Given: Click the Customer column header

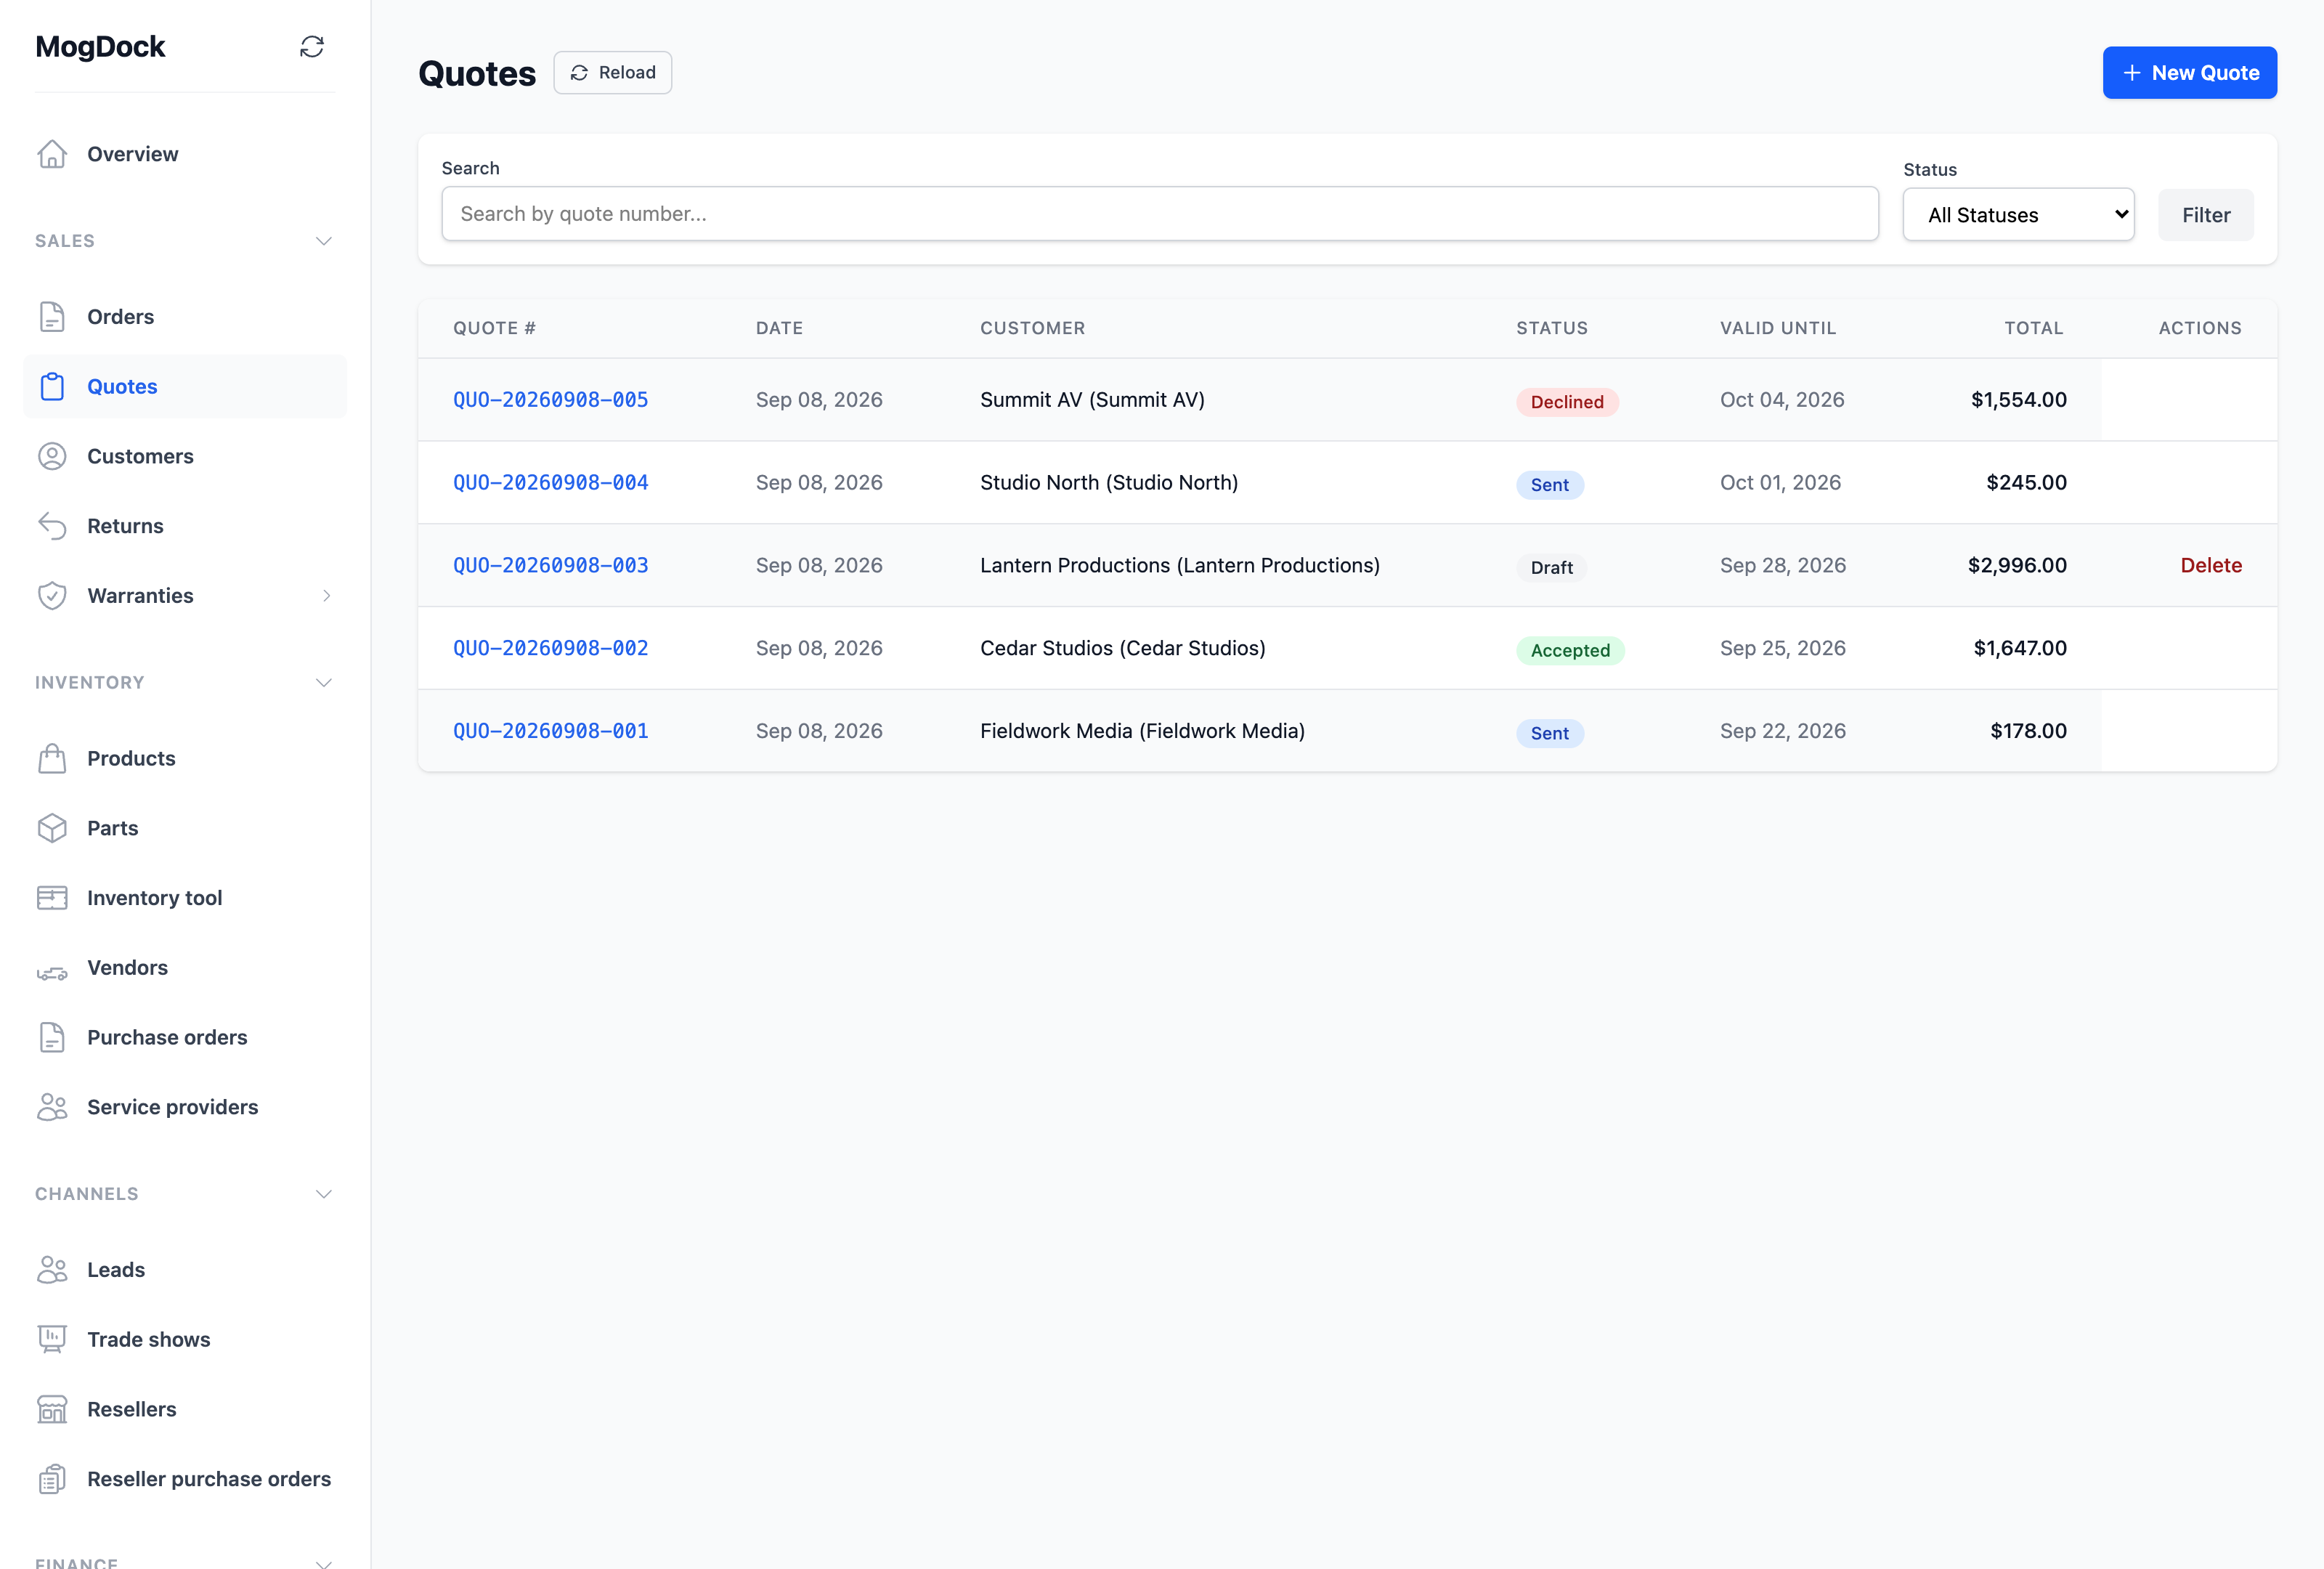Looking at the screenshot, I should 1032,328.
